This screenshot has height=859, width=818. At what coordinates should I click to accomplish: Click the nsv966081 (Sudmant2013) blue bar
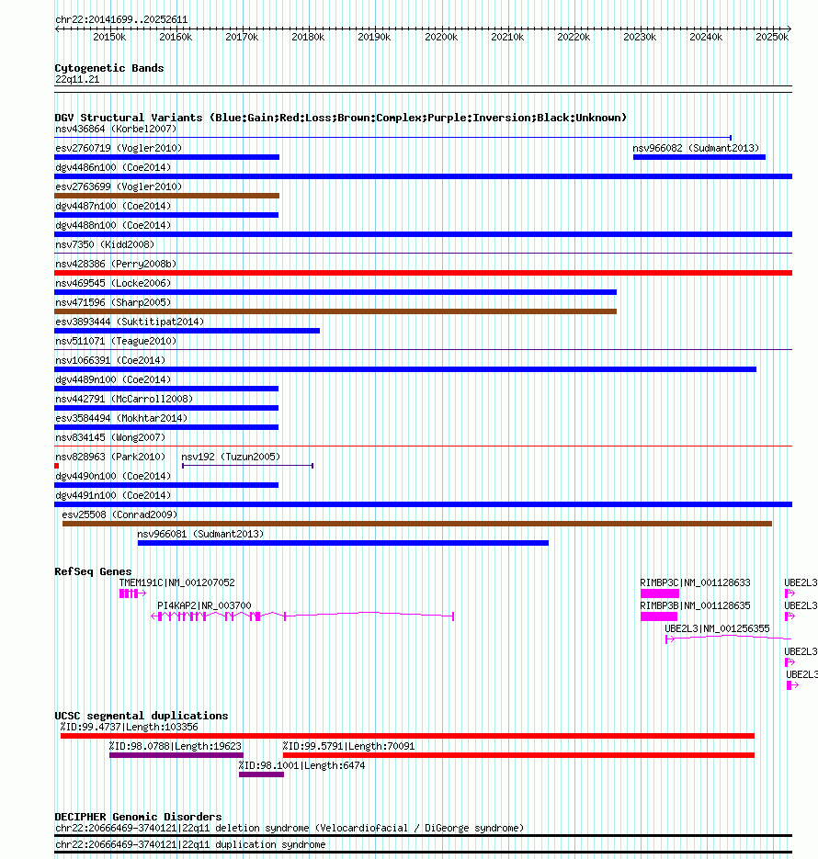coord(343,543)
